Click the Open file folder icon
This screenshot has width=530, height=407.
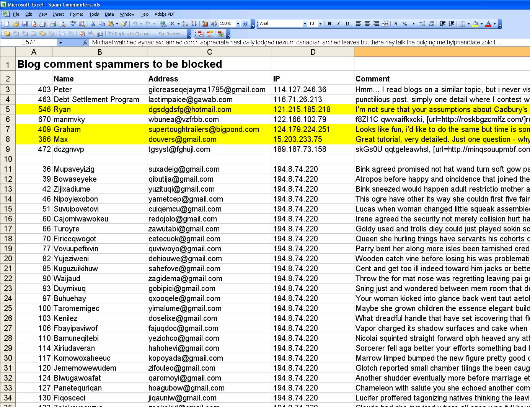[x=16, y=24]
